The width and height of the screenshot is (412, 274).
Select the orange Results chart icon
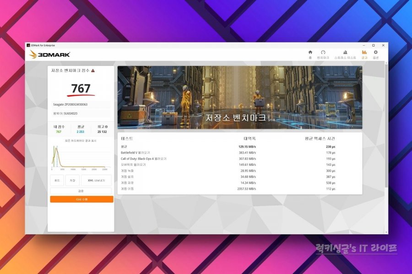pos(364,52)
